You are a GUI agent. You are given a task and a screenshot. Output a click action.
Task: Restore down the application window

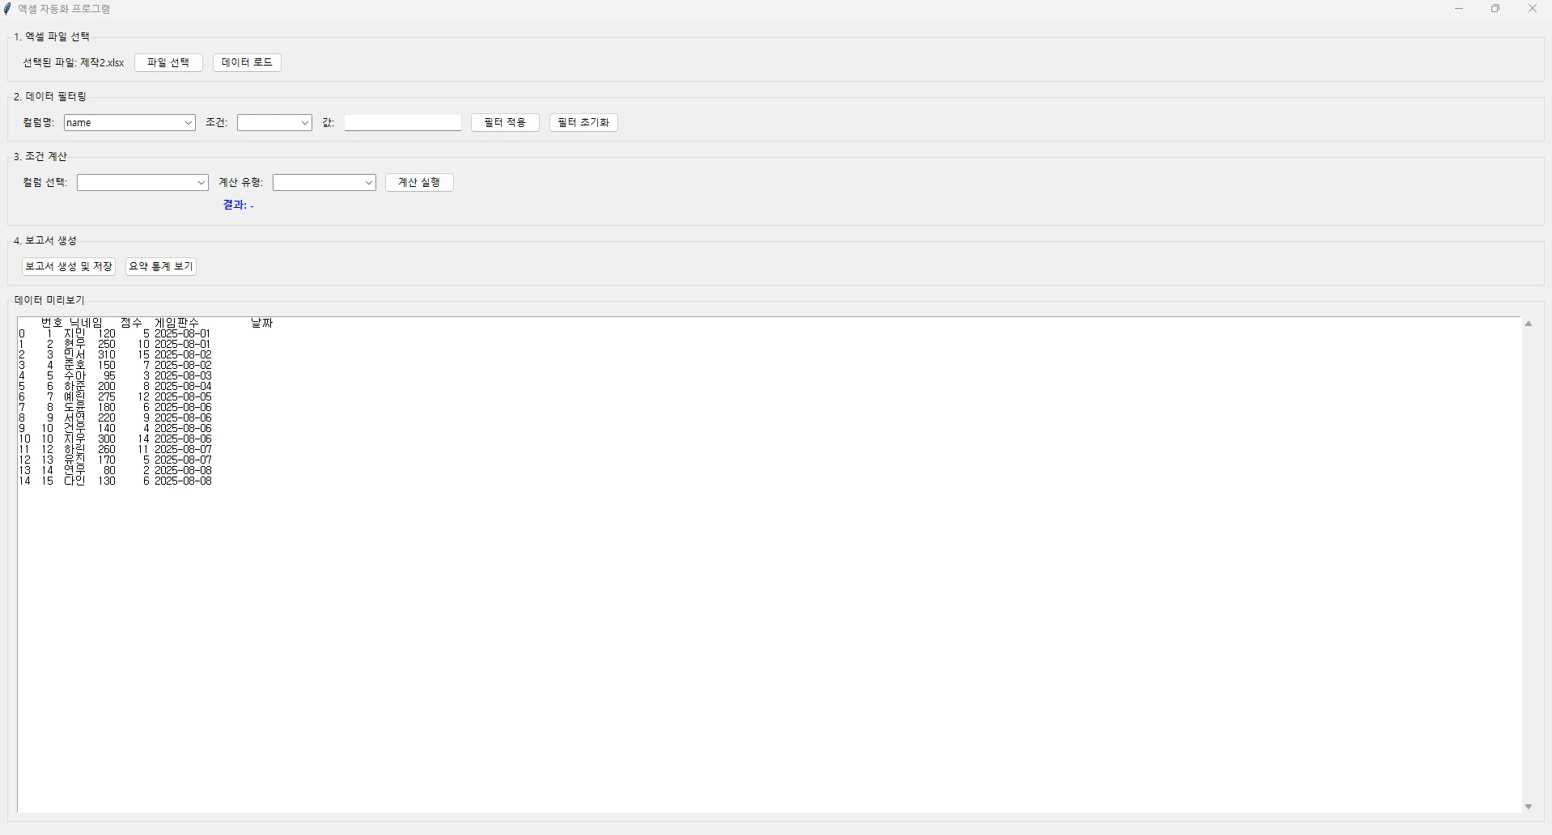1495,9
